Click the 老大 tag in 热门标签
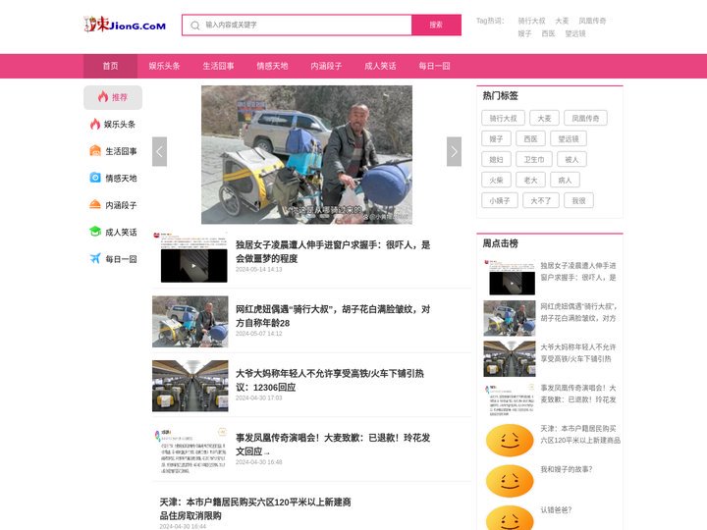Image resolution: width=707 pixels, height=530 pixels. point(530,180)
